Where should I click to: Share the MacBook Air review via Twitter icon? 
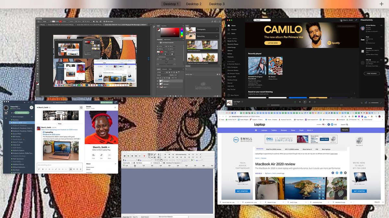[x=337, y=173]
